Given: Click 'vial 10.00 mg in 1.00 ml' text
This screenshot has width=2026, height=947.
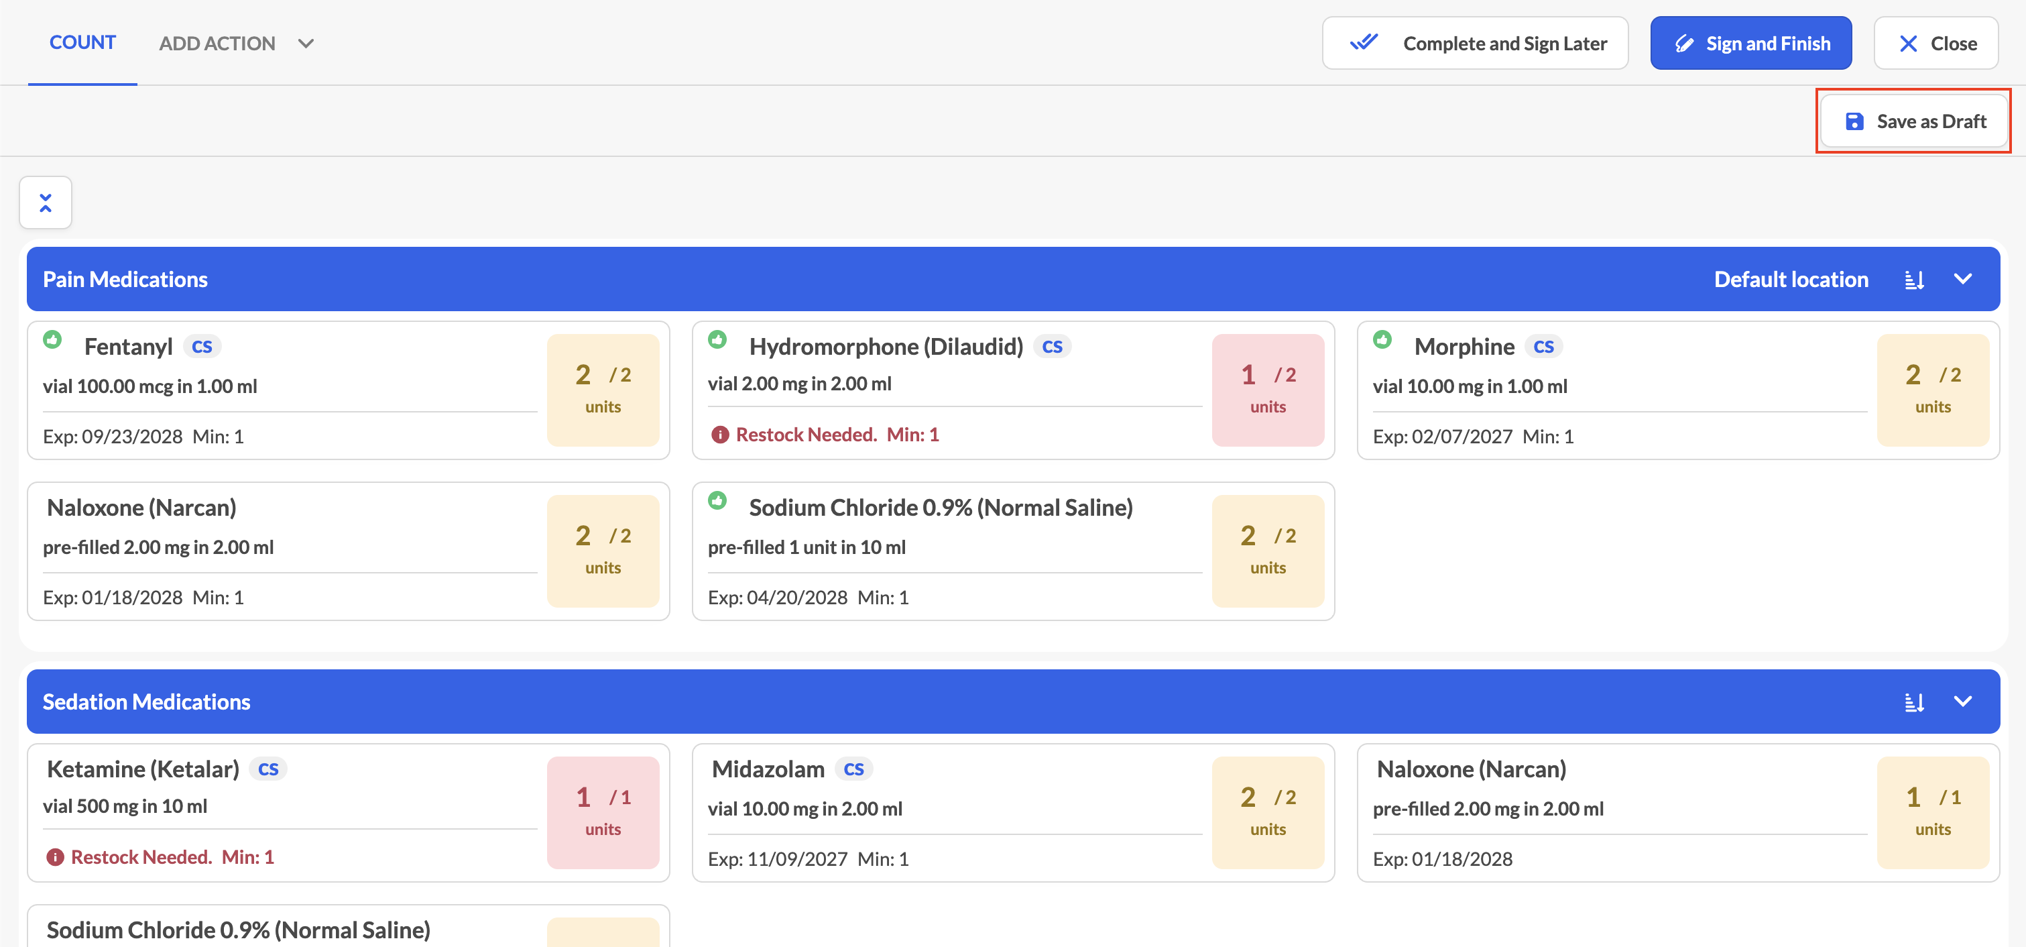Looking at the screenshot, I should pos(1470,386).
